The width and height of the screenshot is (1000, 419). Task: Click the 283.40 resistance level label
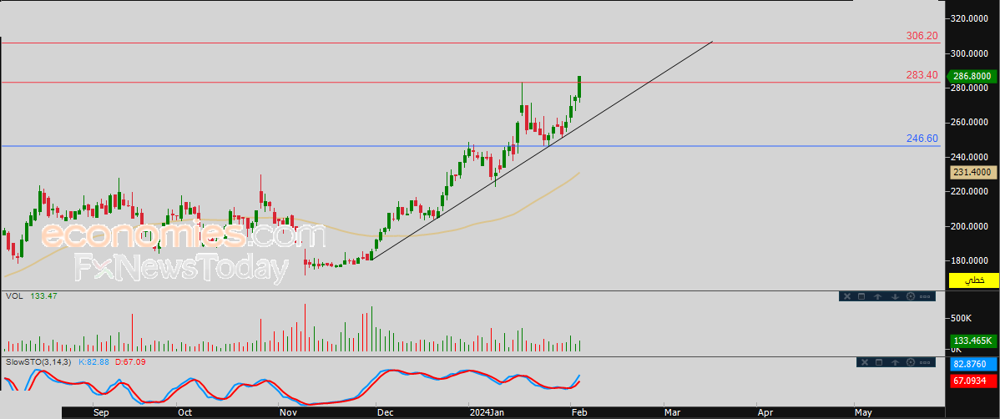click(922, 75)
